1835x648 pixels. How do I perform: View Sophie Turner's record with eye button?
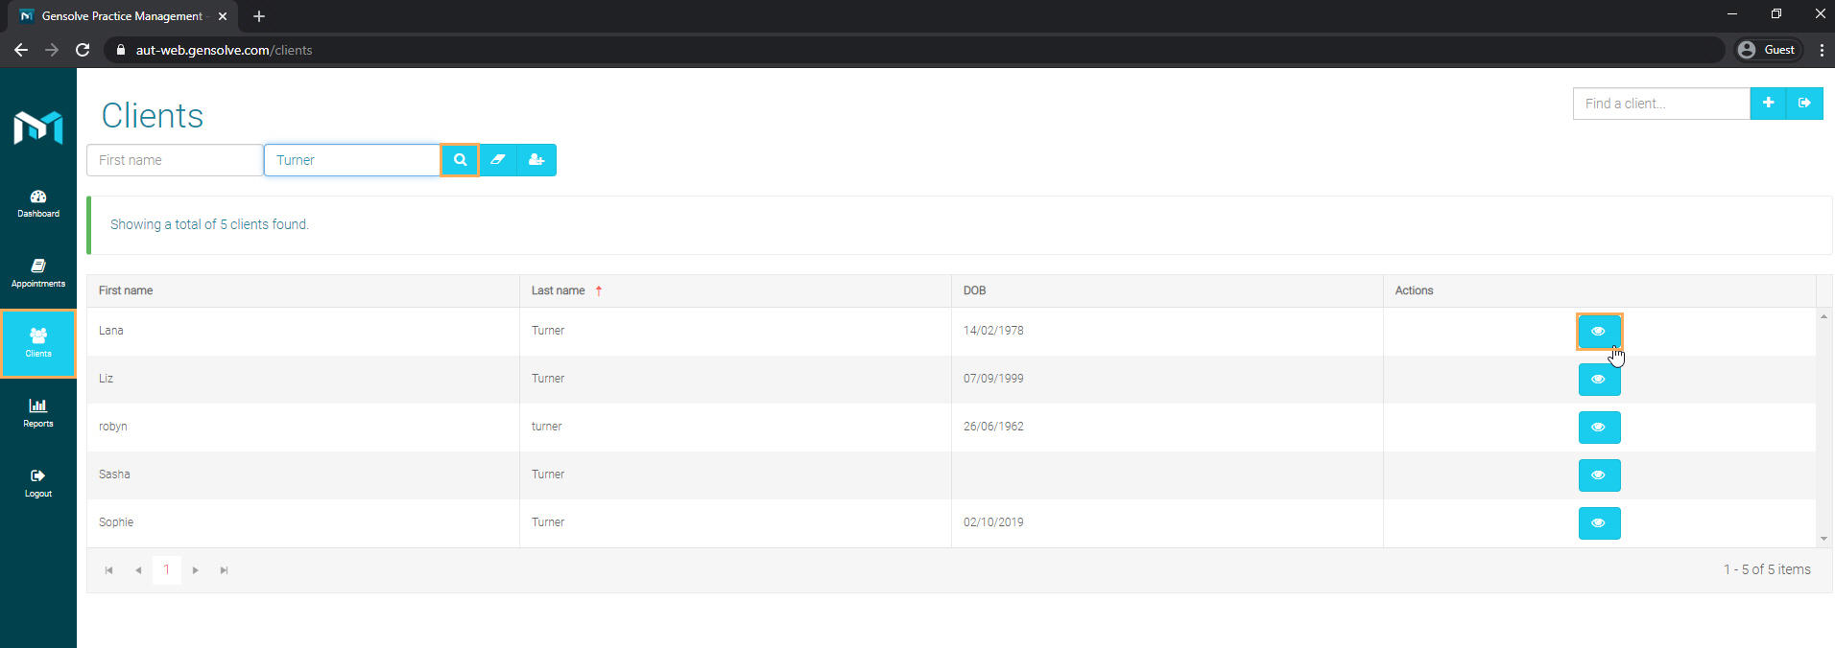tap(1599, 523)
